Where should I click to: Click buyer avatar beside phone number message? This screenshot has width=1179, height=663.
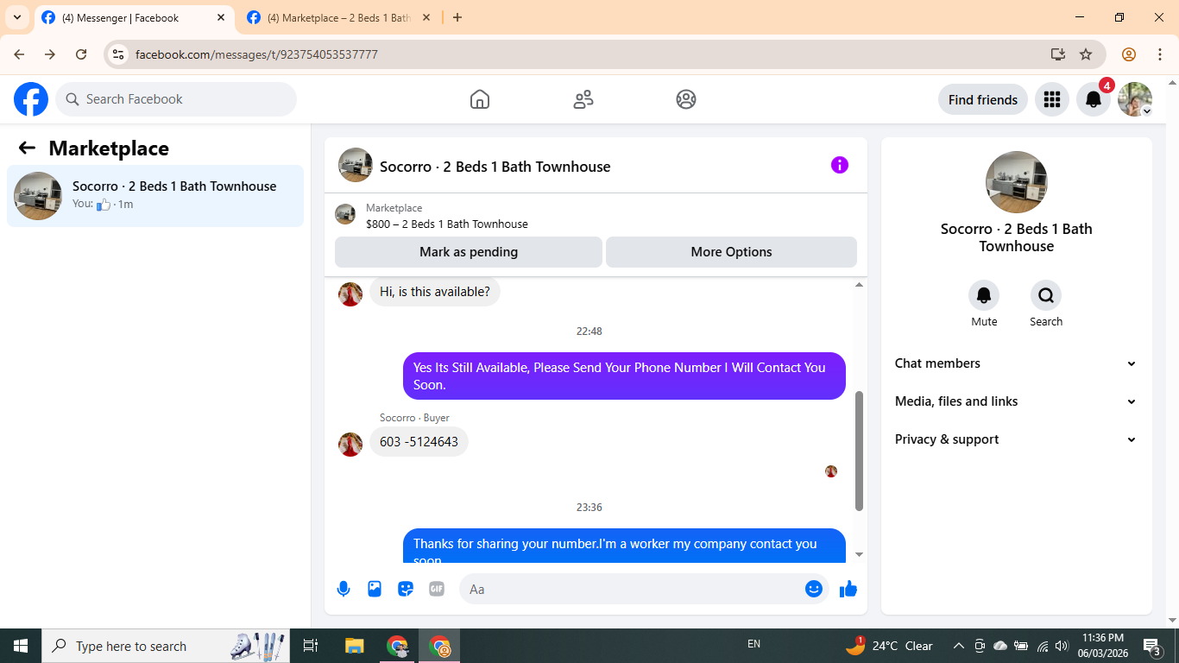point(350,445)
